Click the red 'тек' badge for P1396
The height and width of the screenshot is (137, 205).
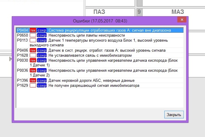33,81
